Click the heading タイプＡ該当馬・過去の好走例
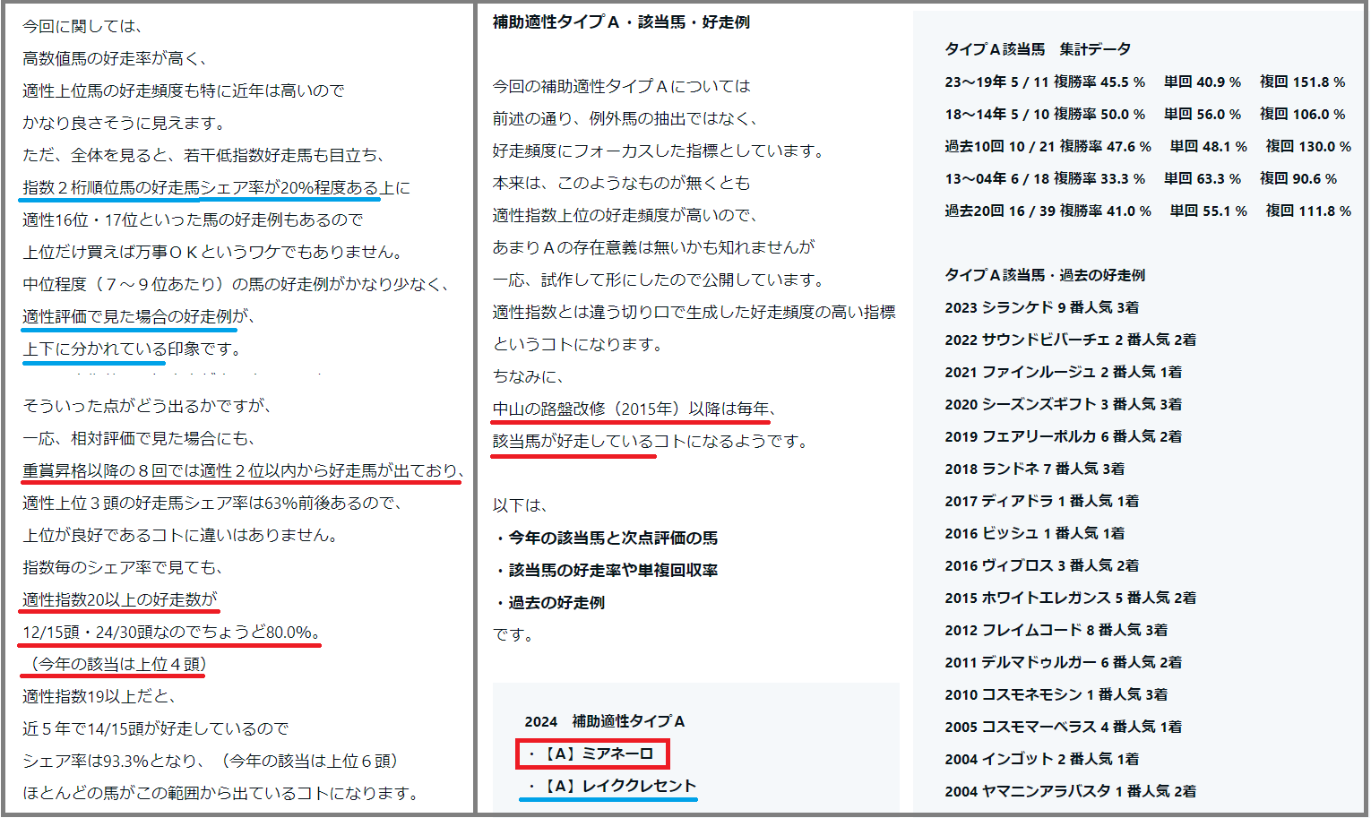Screen dimensions: 1371x818 tap(1045, 275)
